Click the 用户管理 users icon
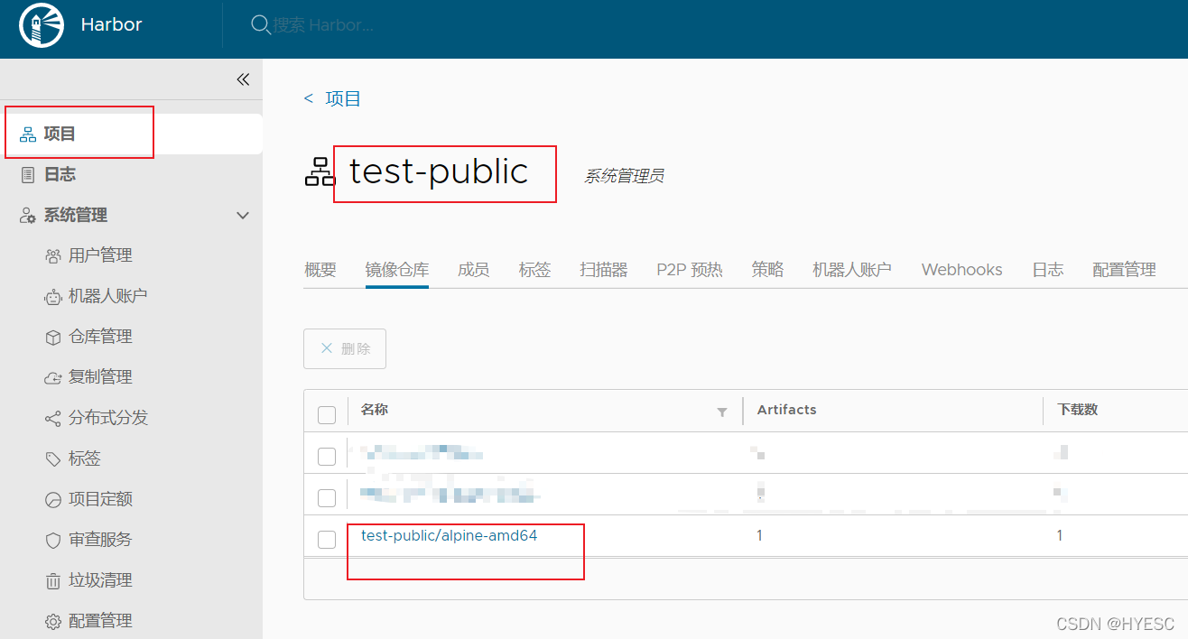Image resolution: width=1188 pixels, height=639 pixels. pos(52,256)
